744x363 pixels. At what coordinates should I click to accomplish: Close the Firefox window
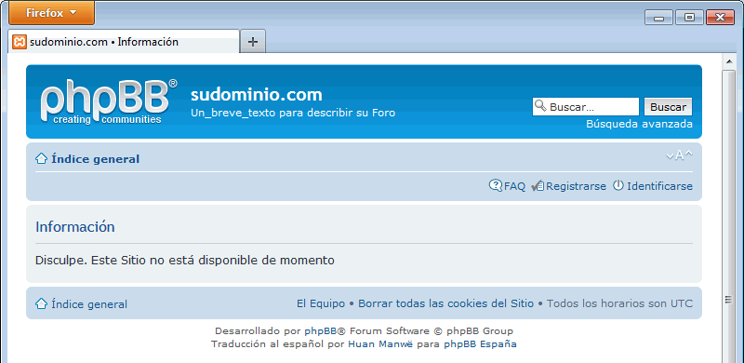coord(720,18)
